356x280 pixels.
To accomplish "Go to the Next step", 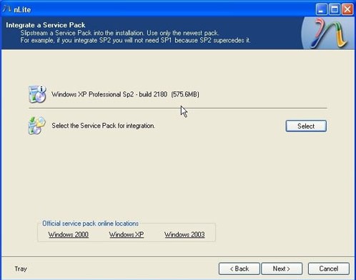I will point(282,269).
